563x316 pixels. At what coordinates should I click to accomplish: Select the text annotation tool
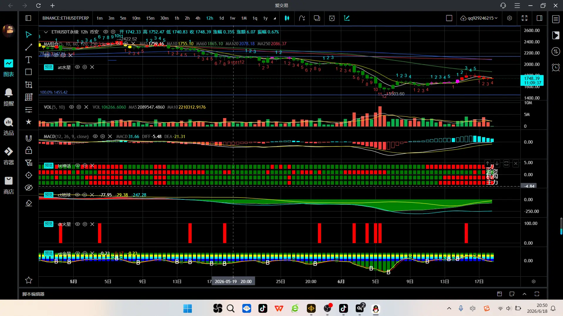tap(28, 60)
